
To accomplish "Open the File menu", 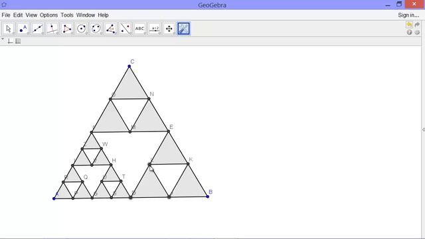I will tap(6, 15).
